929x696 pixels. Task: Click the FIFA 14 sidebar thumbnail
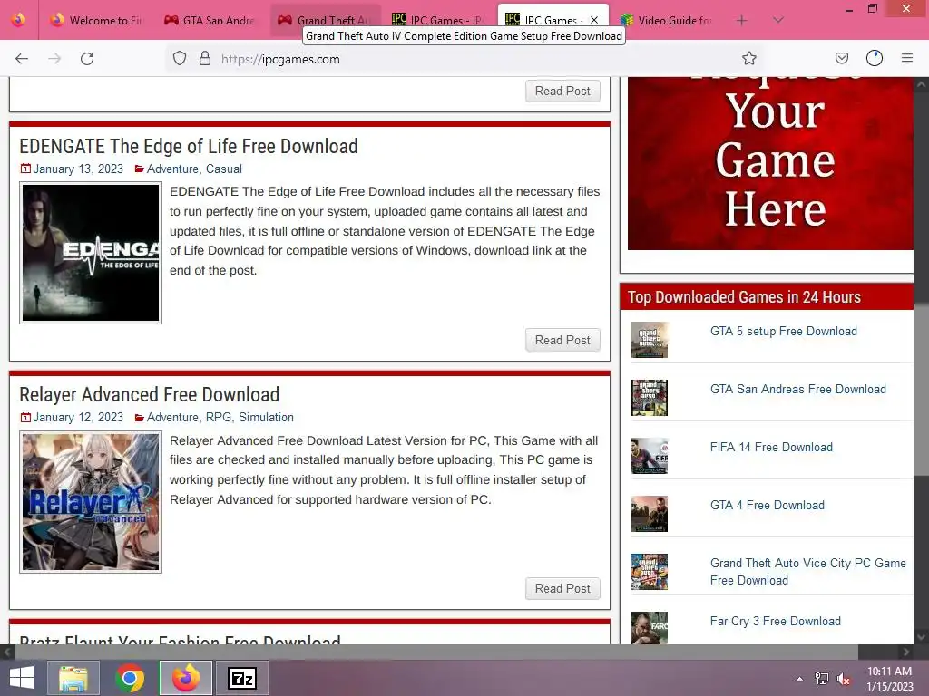(x=650, y=456)
